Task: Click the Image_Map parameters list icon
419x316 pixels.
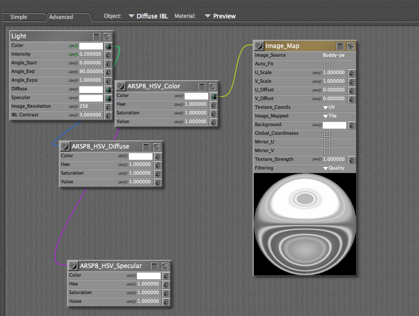Action: 340,46
